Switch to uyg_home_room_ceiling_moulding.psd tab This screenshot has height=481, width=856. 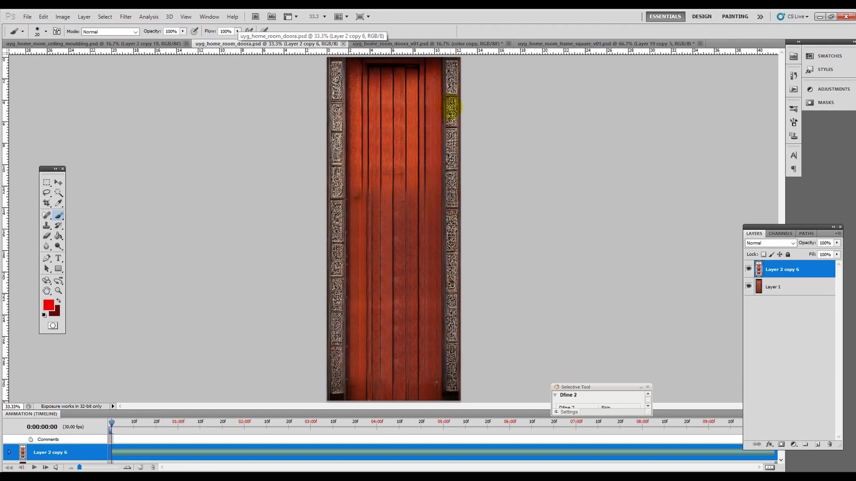click(94, 44)
